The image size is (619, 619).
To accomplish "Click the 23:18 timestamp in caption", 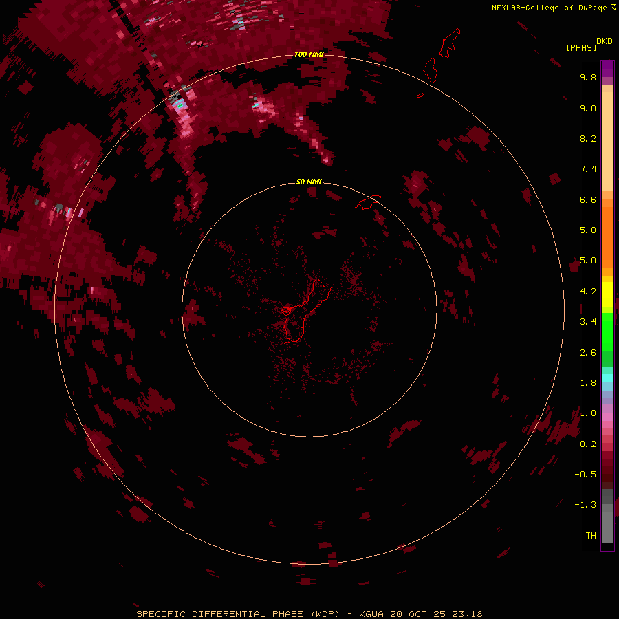I will (x=467, y=614).
